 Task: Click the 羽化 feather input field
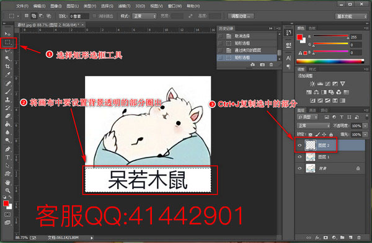[79, 16]
